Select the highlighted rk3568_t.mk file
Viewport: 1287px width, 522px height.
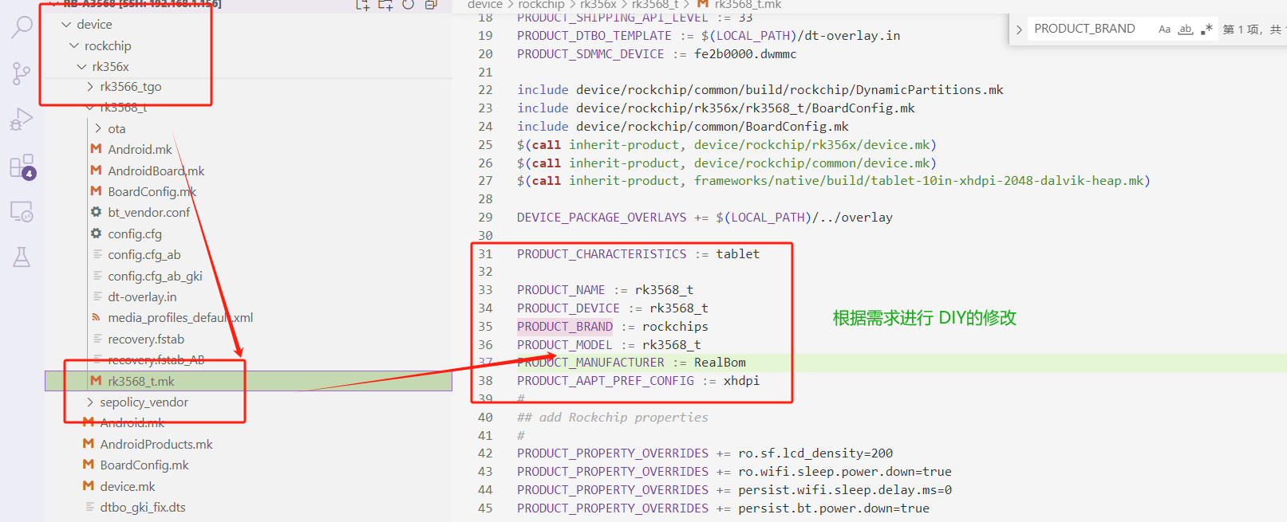248,381
